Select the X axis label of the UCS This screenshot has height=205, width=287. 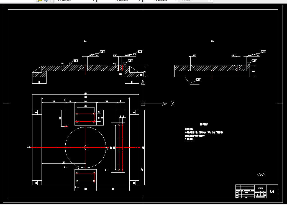coord(173,104)
